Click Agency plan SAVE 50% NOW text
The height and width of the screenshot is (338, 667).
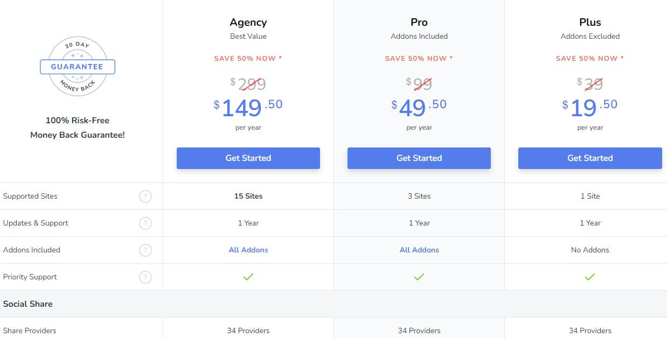[x=248, y=58]
